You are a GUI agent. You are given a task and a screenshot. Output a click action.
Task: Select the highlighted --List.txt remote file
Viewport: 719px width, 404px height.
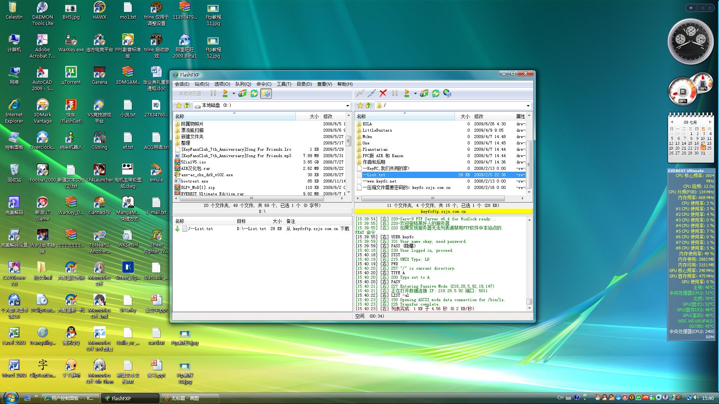point(440,175)
